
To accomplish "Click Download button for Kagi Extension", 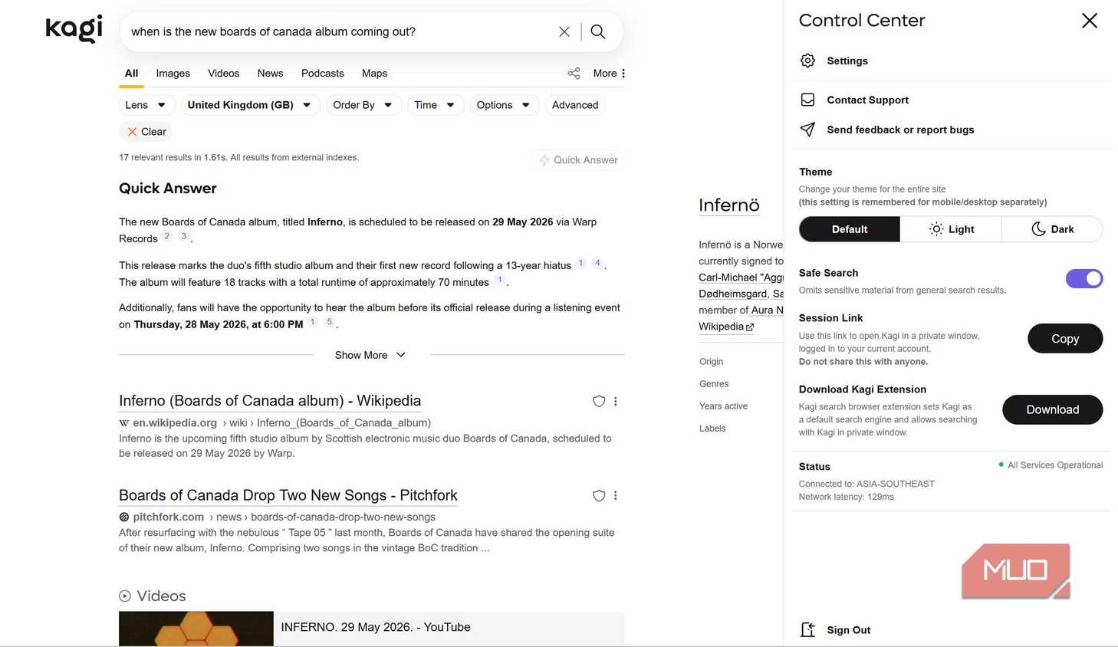I will tap(1052, 409).
